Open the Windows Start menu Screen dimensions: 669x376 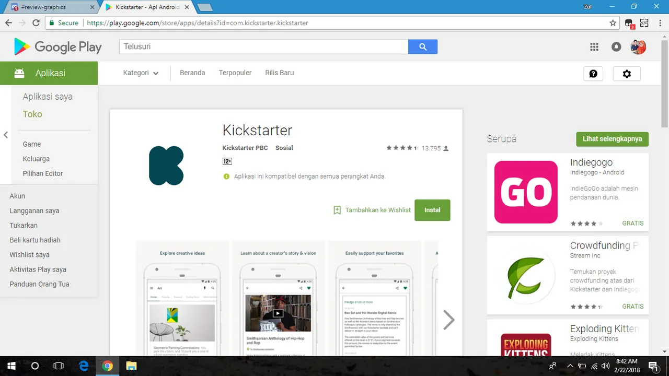click(11, 366)
